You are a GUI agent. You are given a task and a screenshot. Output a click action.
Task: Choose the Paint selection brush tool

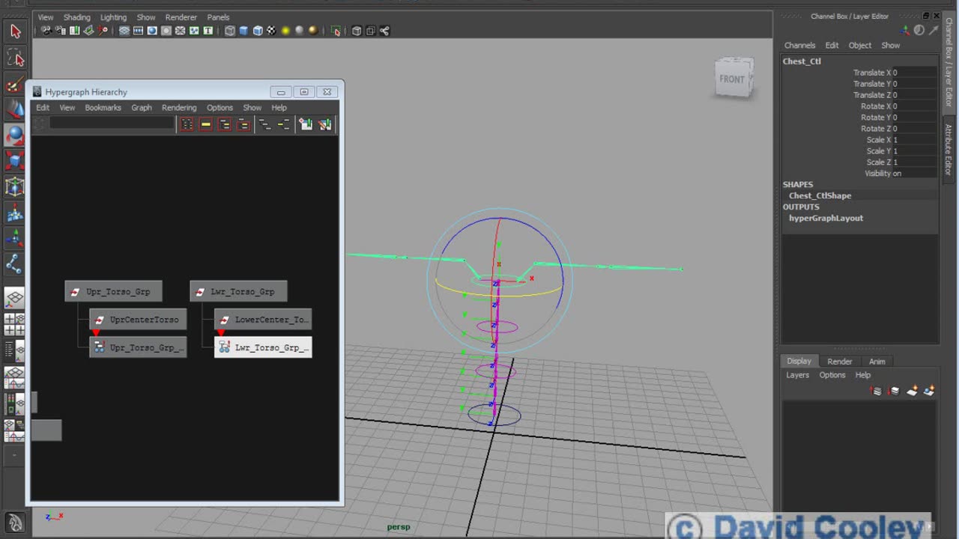tap(15, 84)
